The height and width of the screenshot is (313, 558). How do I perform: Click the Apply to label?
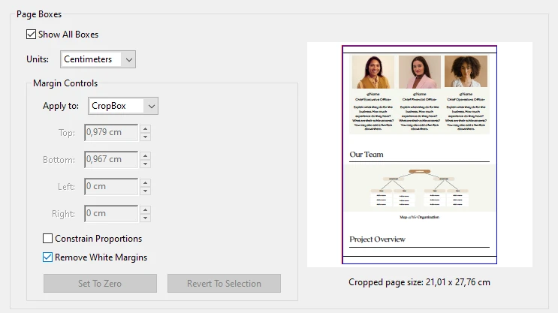pyautogui.click(x=61, y=106)
